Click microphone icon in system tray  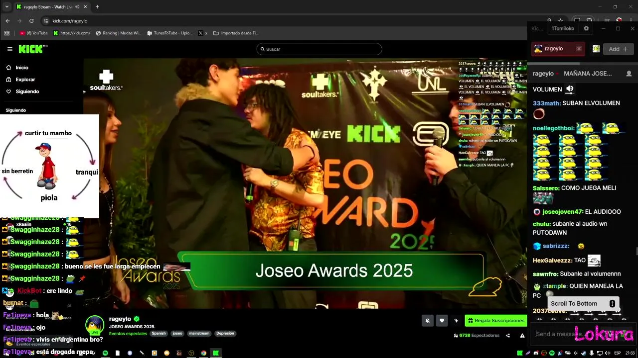point(592,353)
